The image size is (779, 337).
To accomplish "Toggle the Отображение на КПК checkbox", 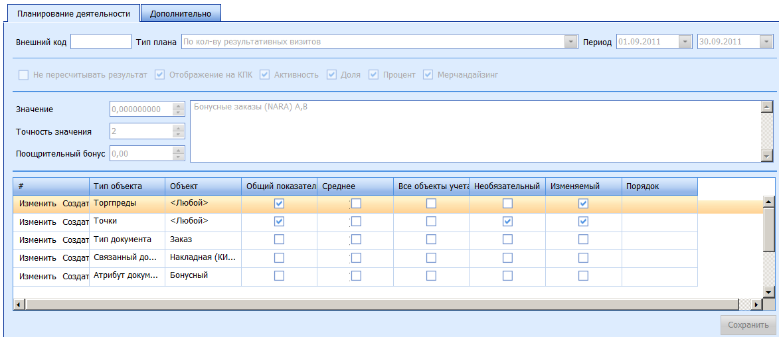I will [x=159, y=75].
